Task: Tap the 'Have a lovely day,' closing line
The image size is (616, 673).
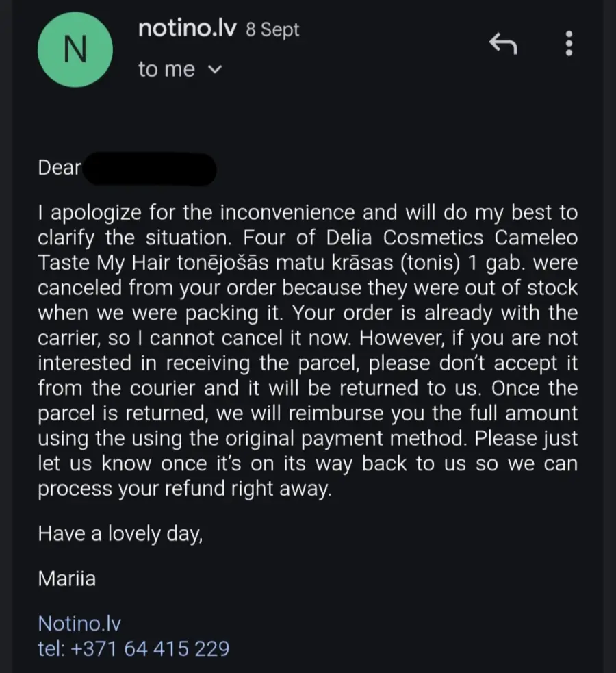Action: (120, 534)
